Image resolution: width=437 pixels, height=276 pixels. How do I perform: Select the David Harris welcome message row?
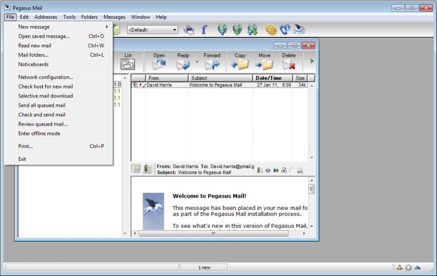click(219, 85)
